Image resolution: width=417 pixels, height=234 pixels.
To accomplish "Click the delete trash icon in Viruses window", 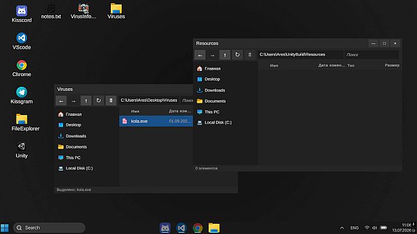I will point(111,101).
